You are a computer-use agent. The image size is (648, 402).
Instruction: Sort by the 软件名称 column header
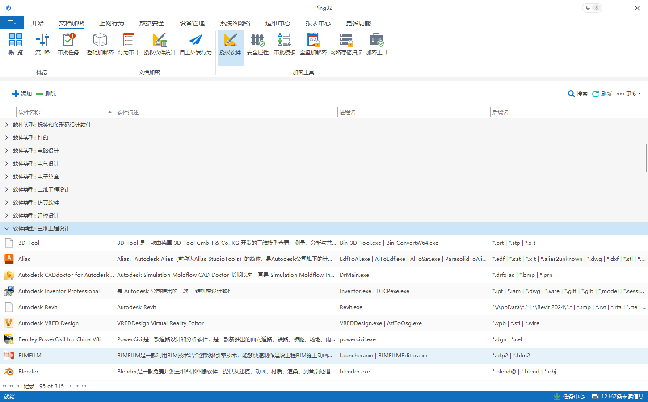point(63,113)
